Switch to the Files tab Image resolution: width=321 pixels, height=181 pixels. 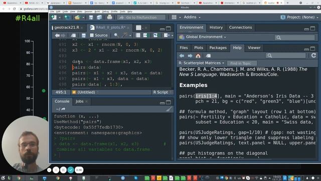click(184, 48)
